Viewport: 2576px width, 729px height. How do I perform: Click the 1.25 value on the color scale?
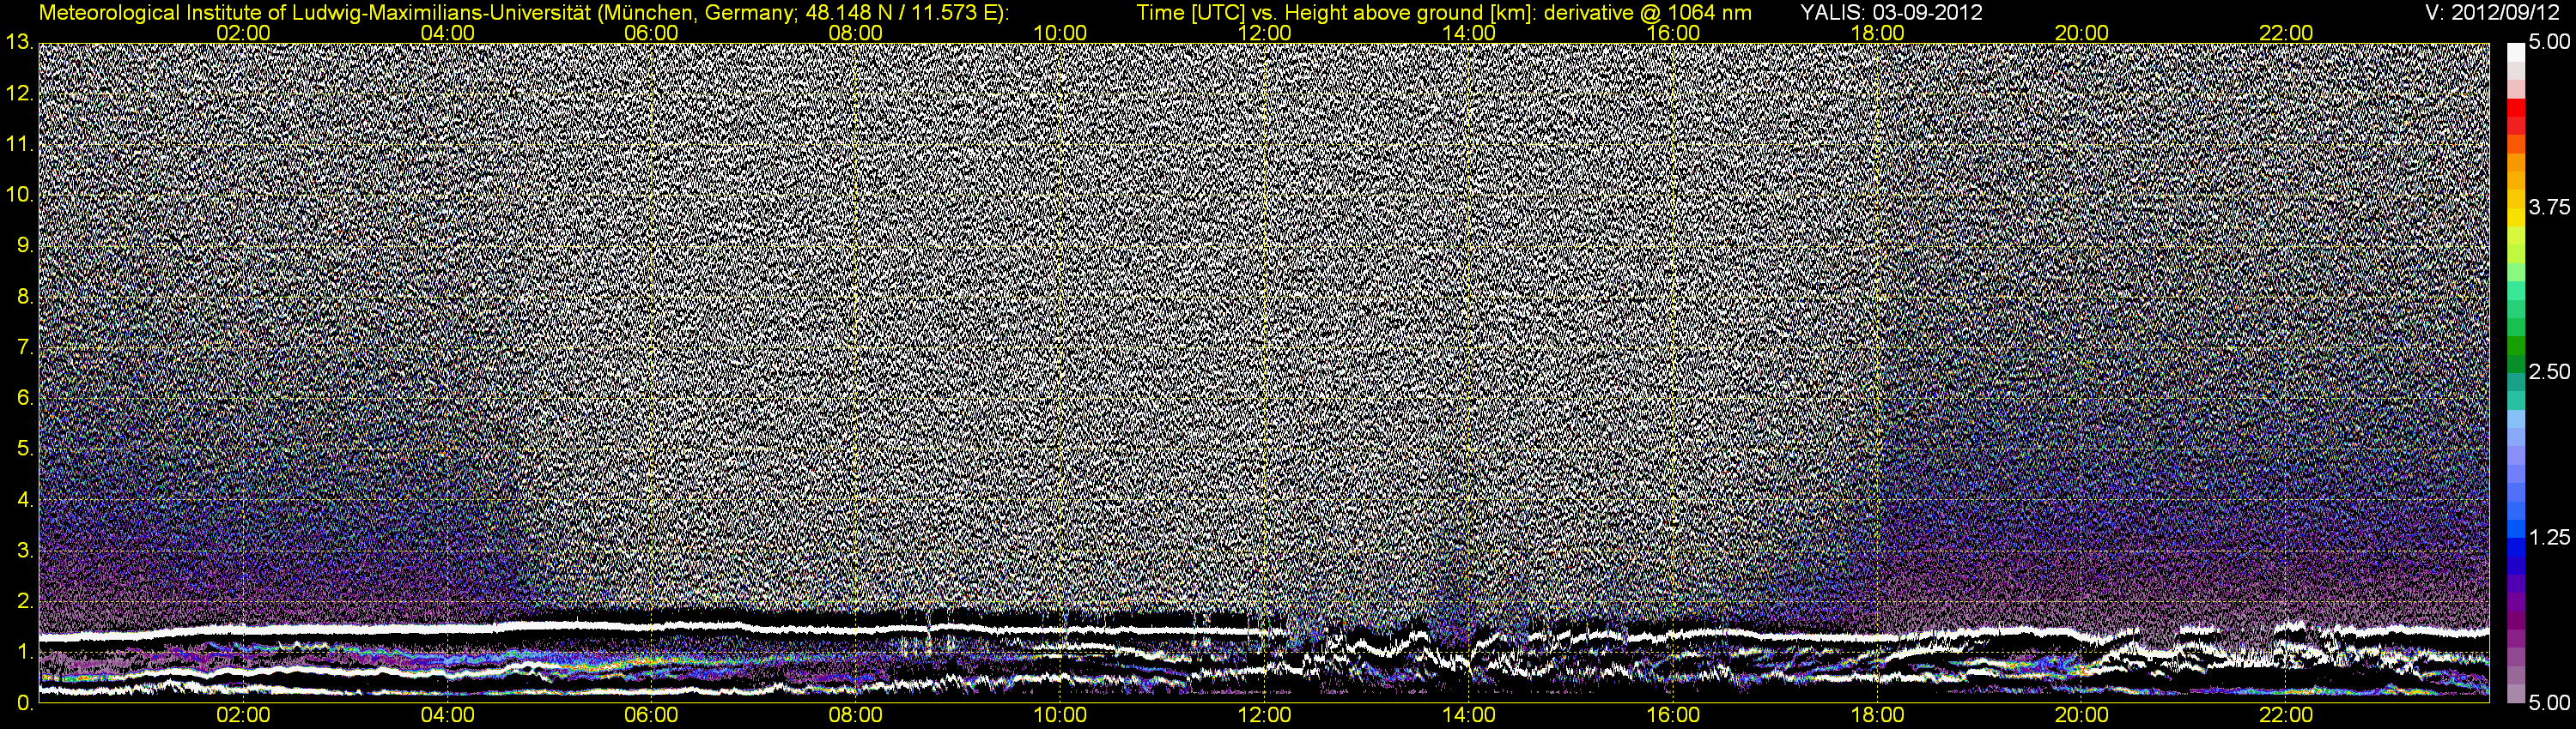point(2549,537)
